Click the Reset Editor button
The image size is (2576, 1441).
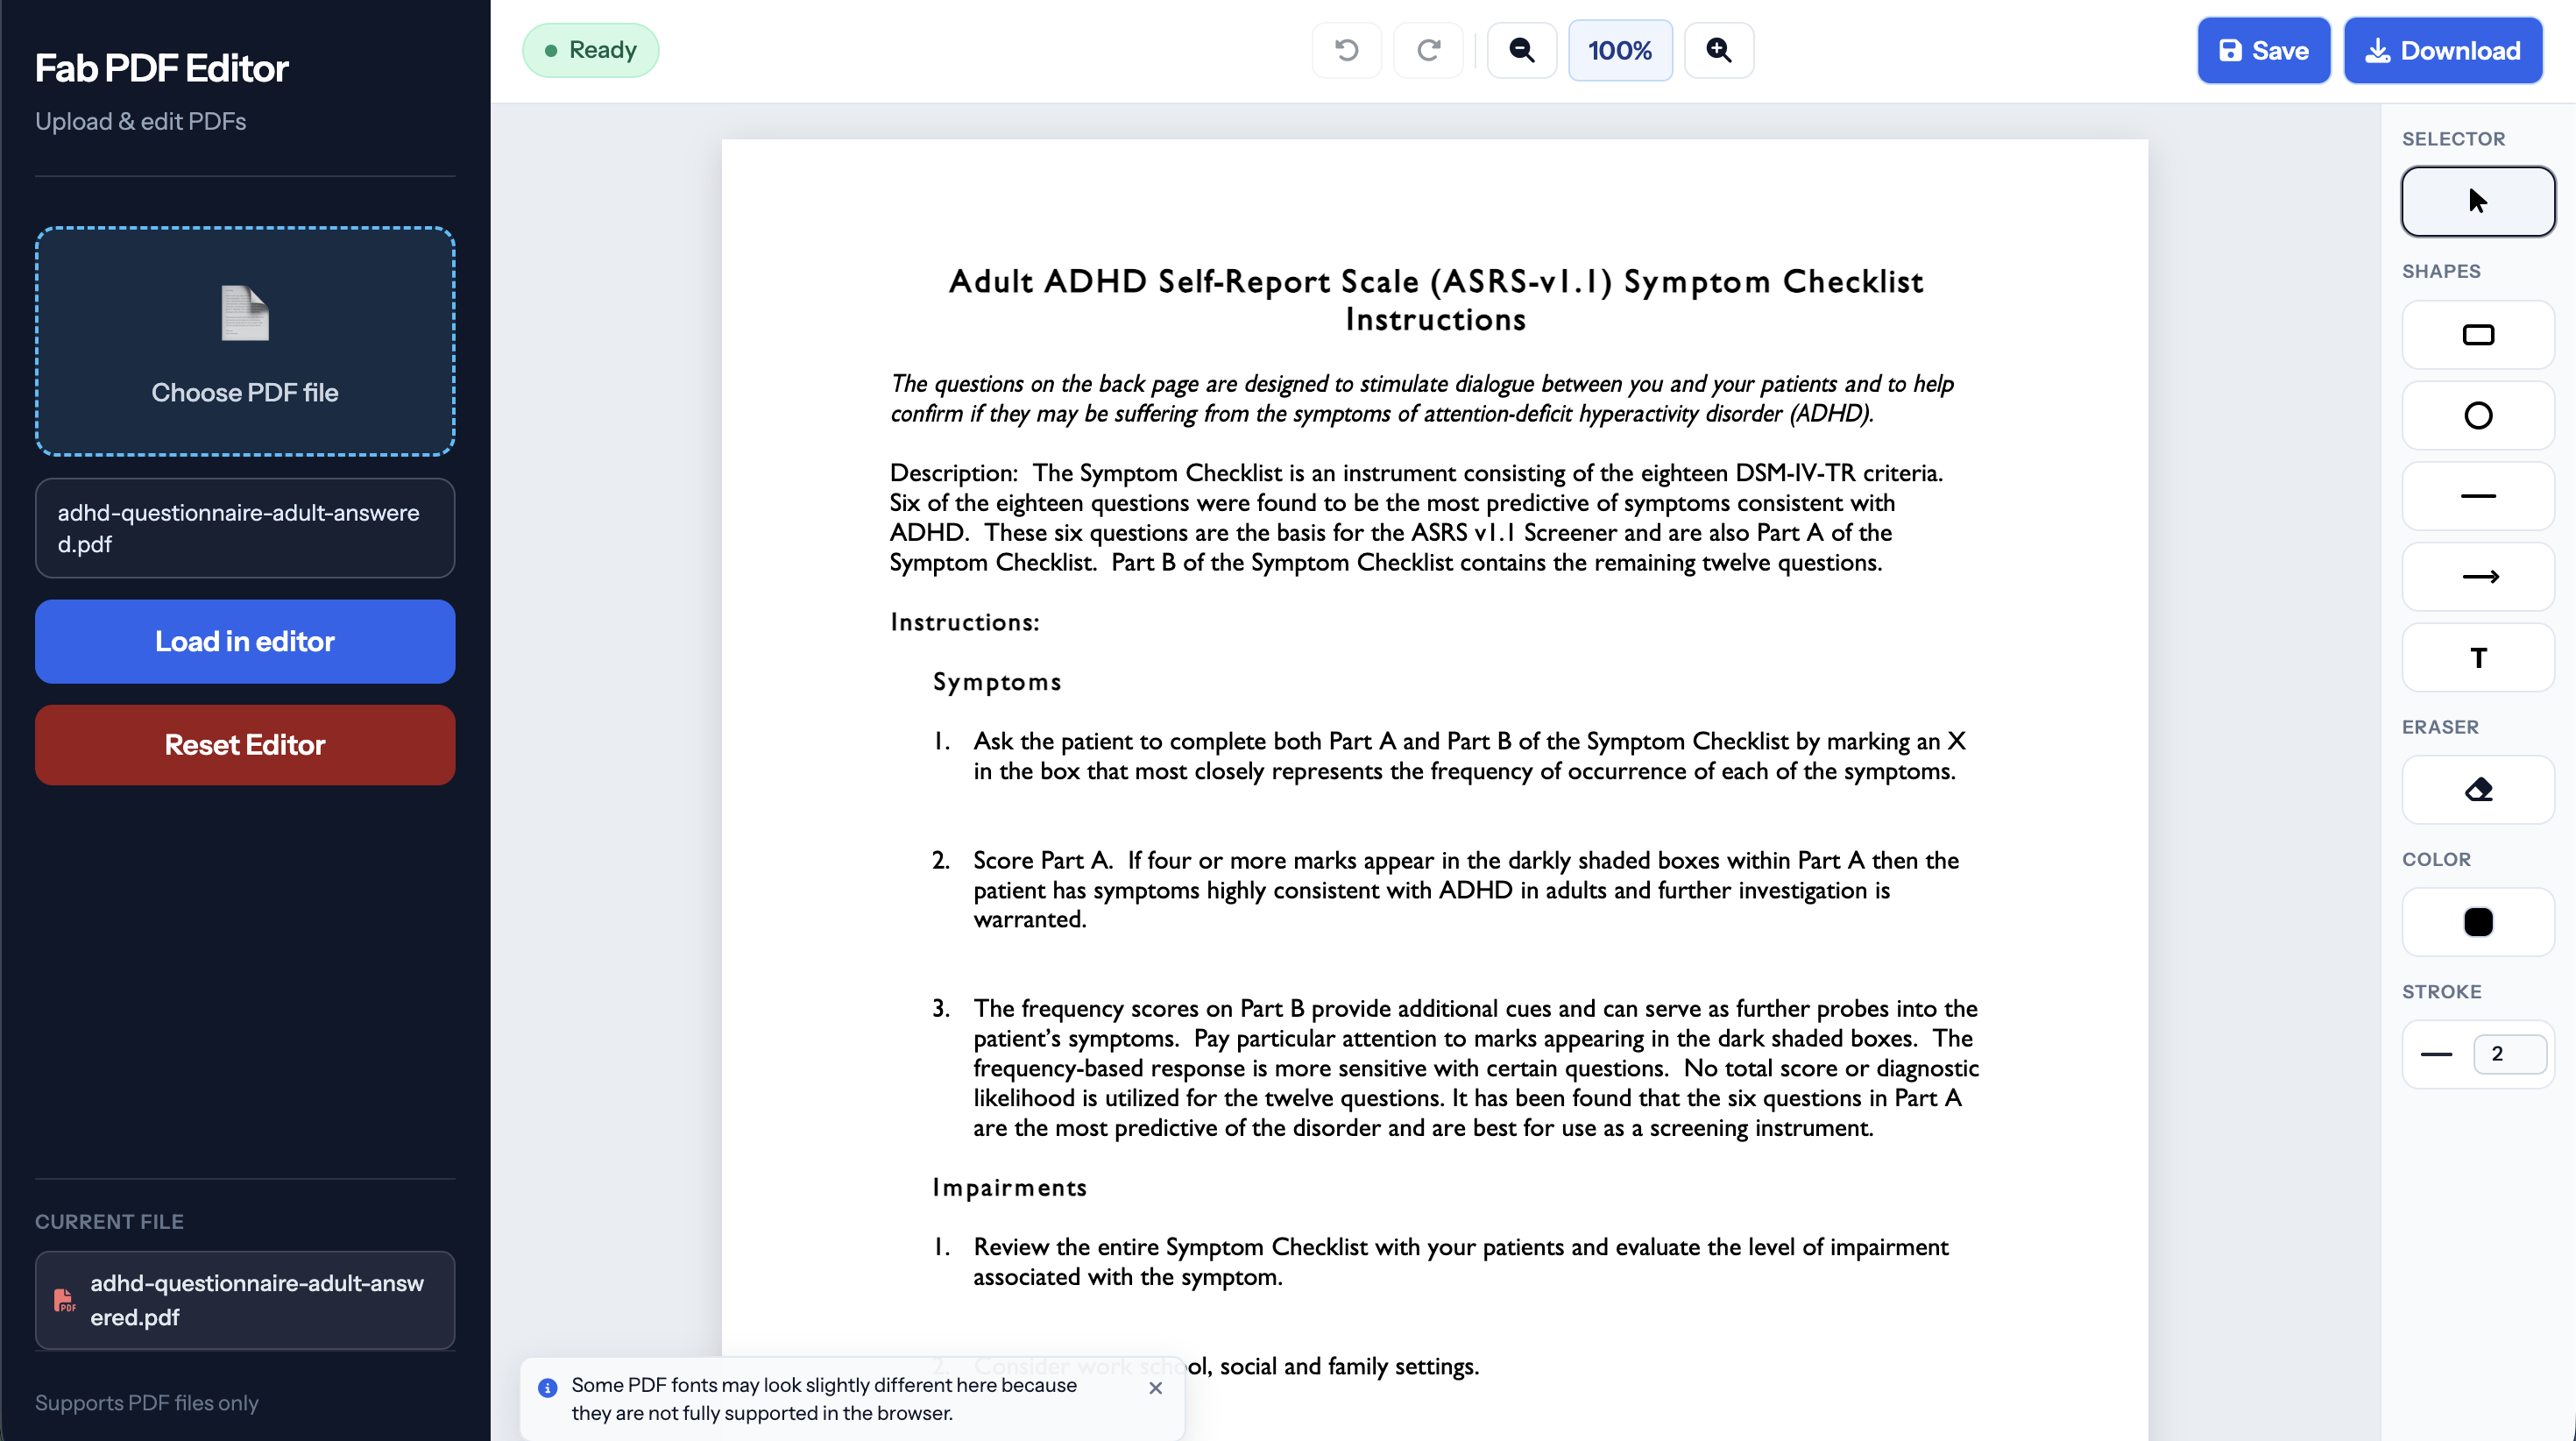(x=245, y=744)
